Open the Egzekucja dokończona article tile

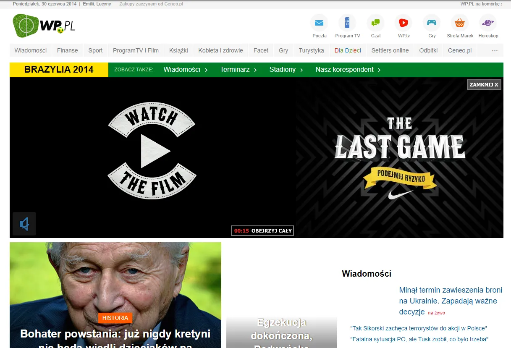pos(282,332)
